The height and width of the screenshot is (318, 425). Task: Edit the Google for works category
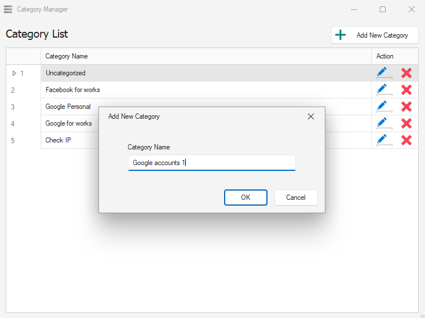coord(382,123)
